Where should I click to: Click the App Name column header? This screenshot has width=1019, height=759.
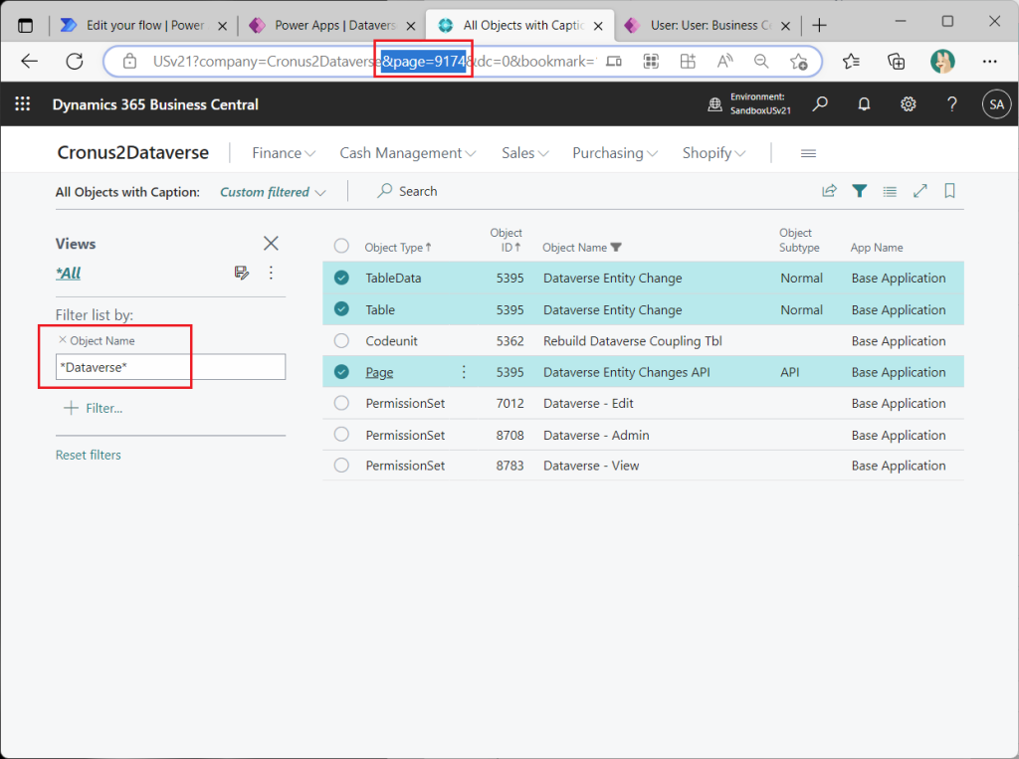[877, 248]
